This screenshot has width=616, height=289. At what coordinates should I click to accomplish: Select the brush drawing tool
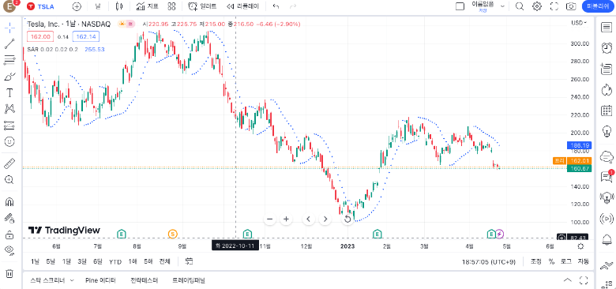tap(9, 76)
